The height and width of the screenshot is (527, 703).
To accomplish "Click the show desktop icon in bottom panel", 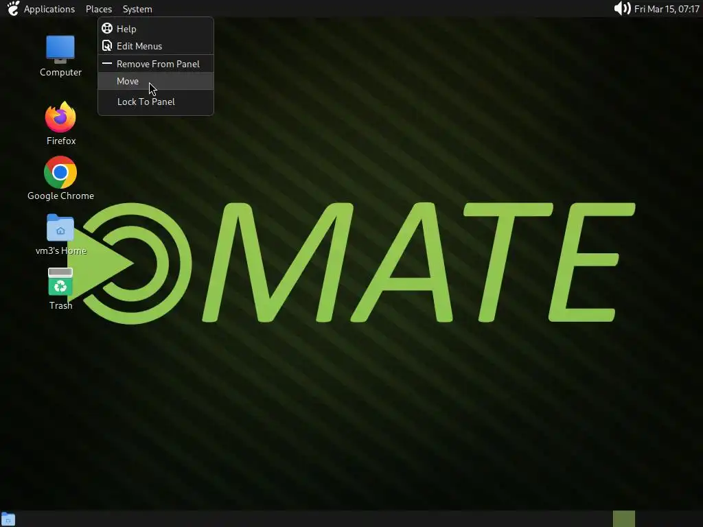I will [8, 519].
